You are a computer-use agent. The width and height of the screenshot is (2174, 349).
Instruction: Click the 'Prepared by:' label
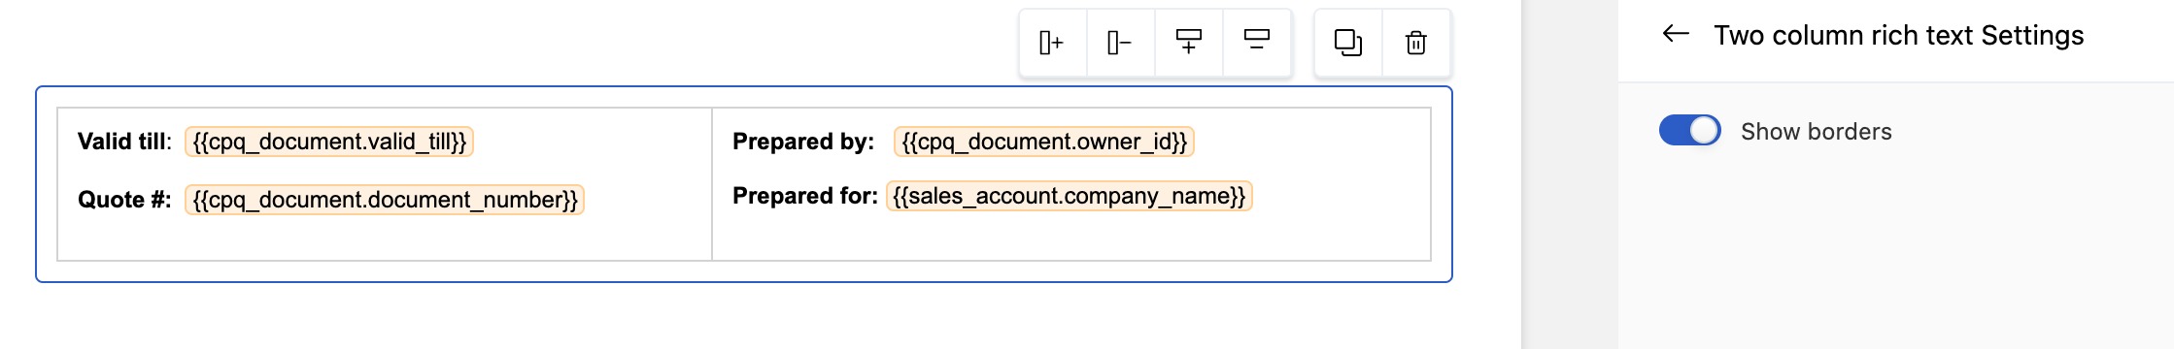coord(803,142)
